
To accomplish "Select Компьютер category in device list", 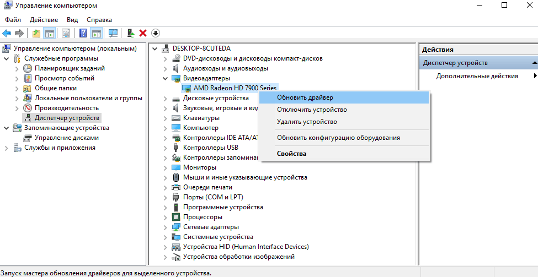I will click(x=201, y=128).
